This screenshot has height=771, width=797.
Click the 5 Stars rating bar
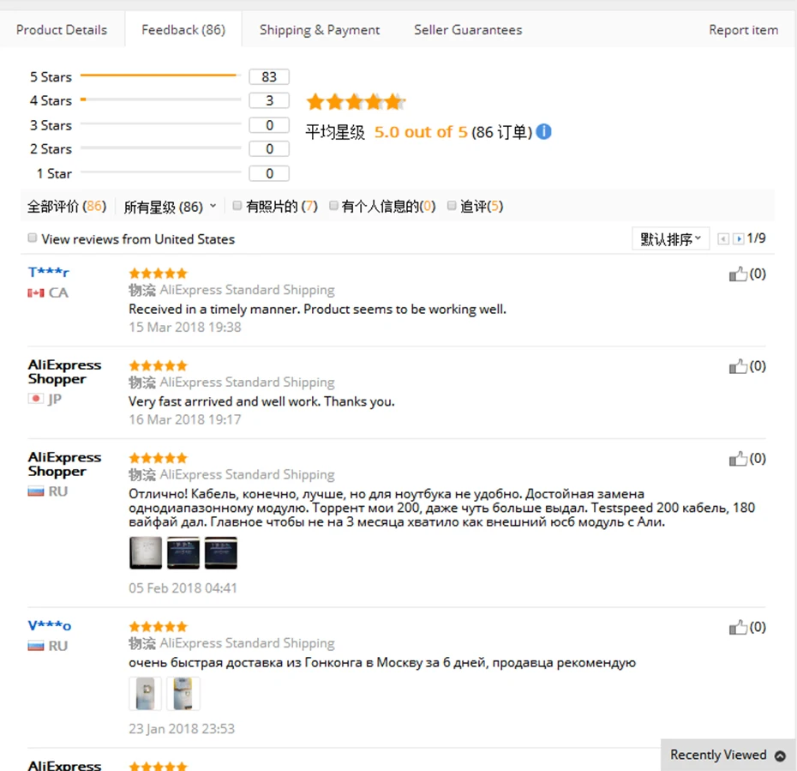click(x=158, y=76)
